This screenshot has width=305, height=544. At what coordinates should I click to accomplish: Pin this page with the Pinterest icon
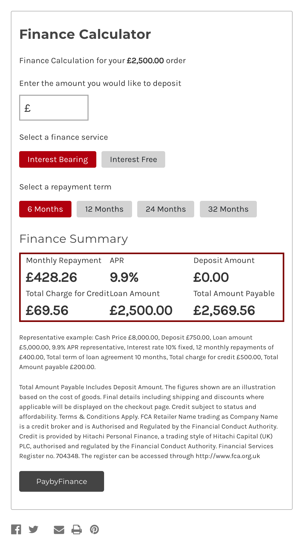95,530
